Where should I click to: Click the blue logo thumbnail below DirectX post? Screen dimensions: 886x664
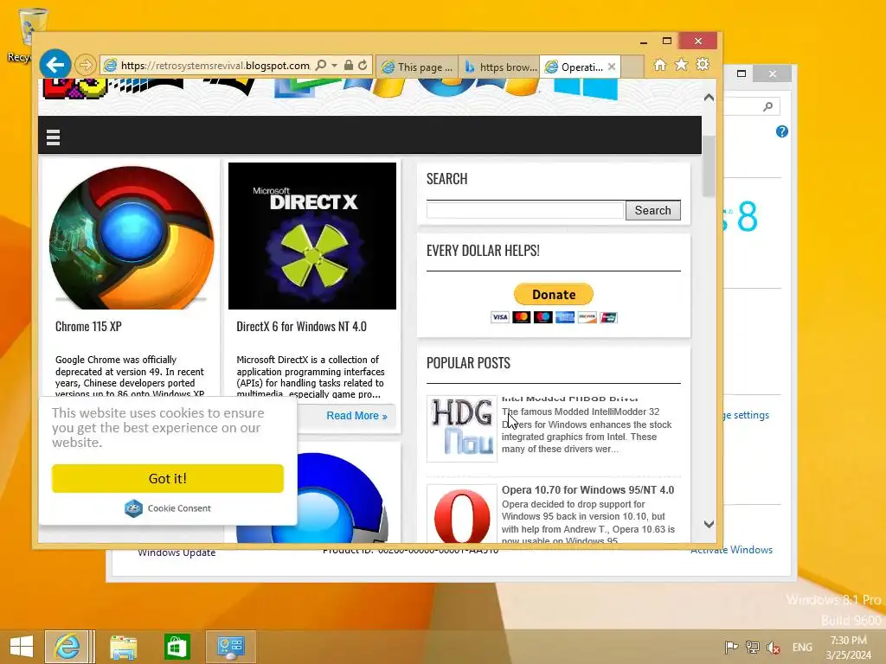pos(311,497)
